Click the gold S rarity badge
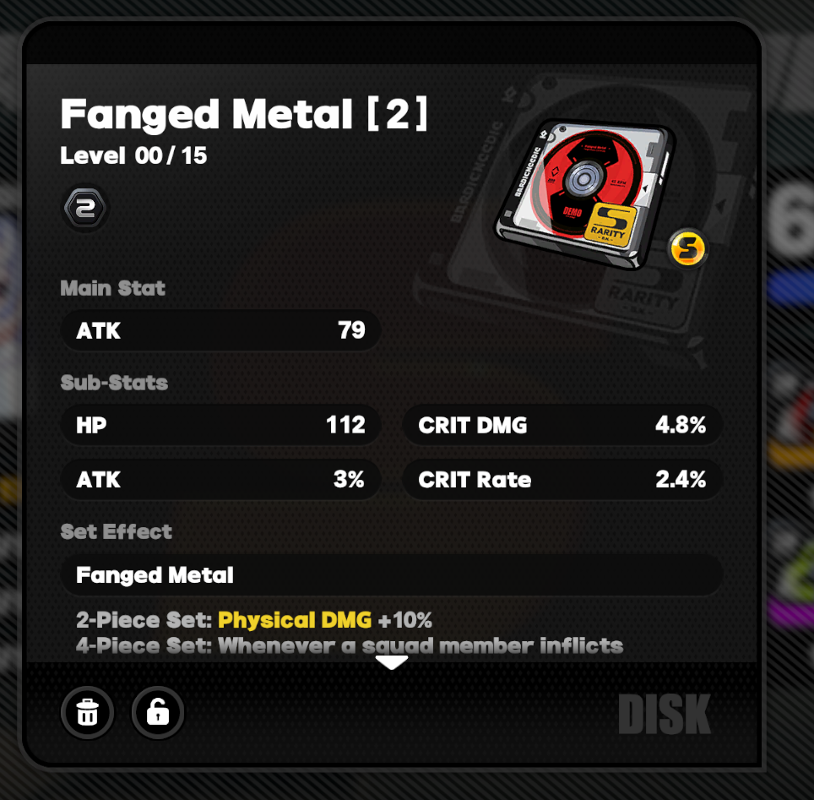The width and height of the screenshot is (814, 800). click(x=688, y=248)
